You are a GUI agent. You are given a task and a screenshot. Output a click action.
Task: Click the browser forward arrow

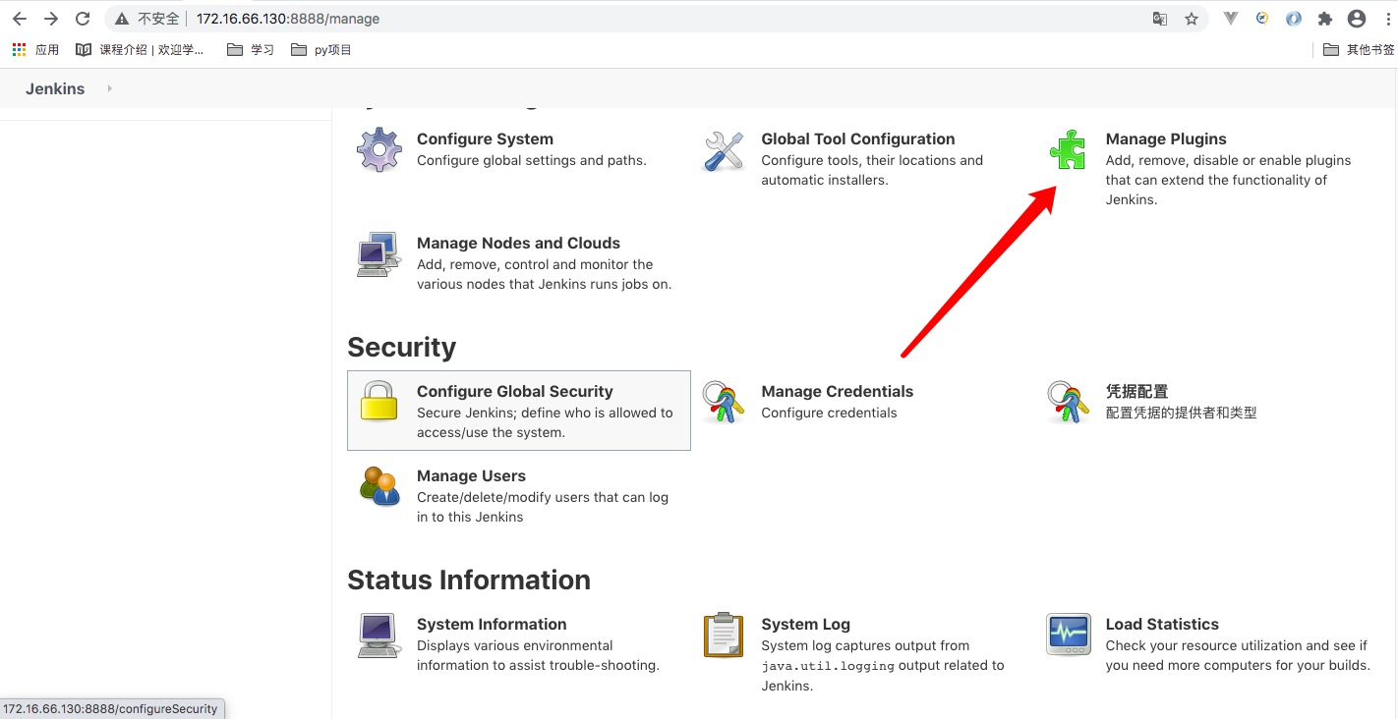point(51,19)
